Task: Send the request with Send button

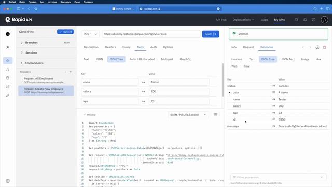Action: coord(211,34)
